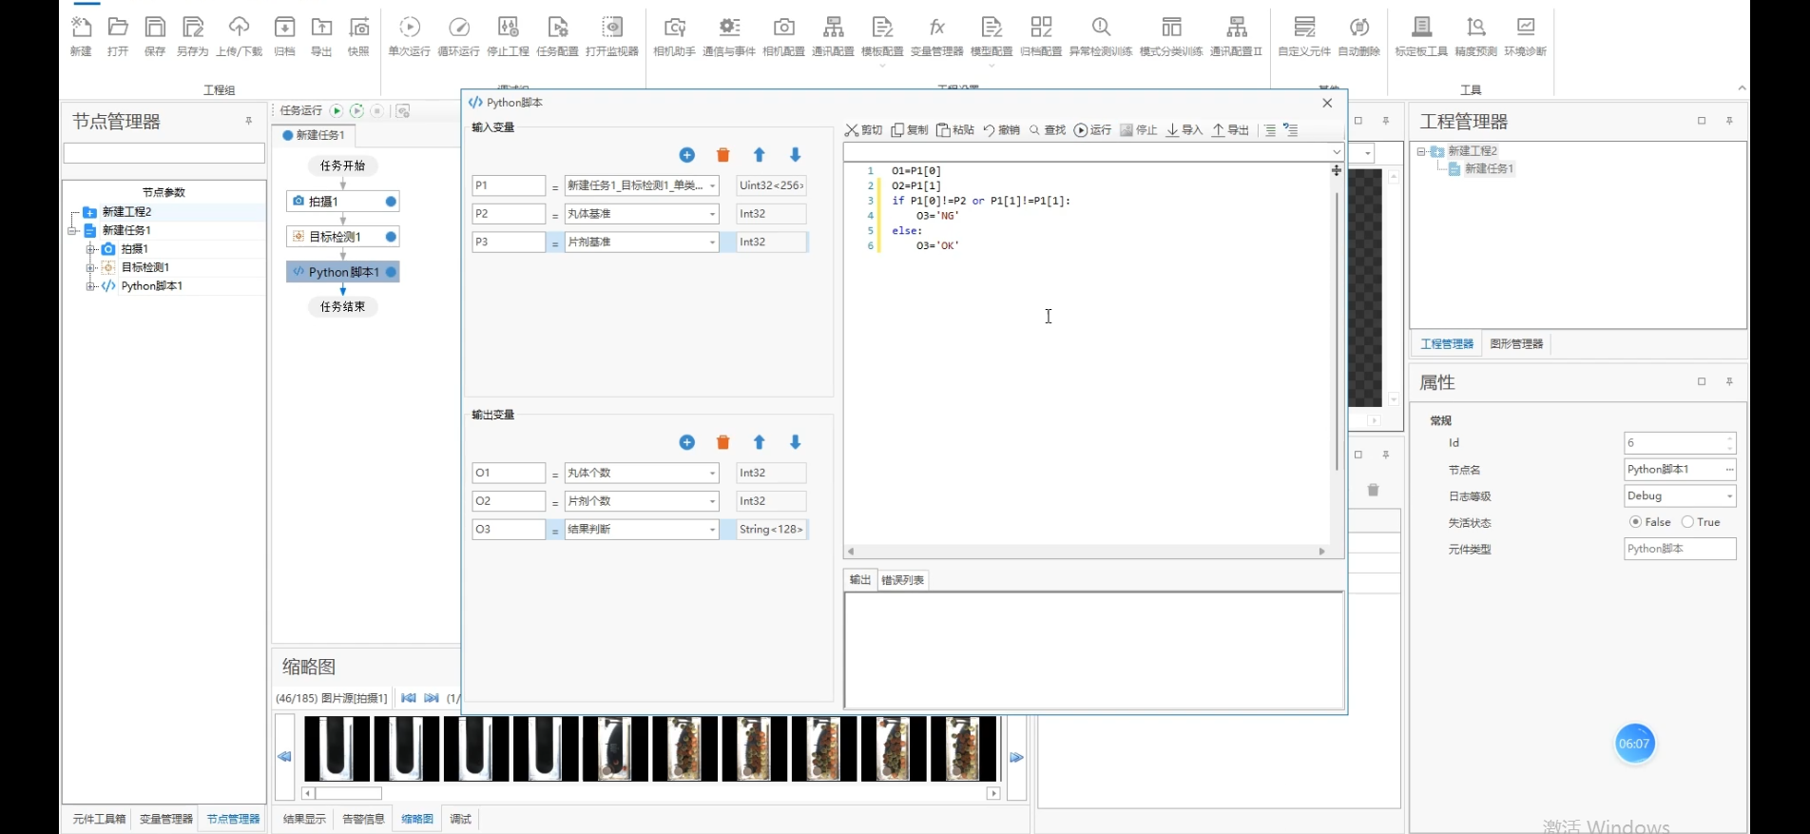The image size is (1810, 834).
Task: Open 变量管理器 fx icon in ribbon
Action: pyautogui.click(x=936, y=36)
